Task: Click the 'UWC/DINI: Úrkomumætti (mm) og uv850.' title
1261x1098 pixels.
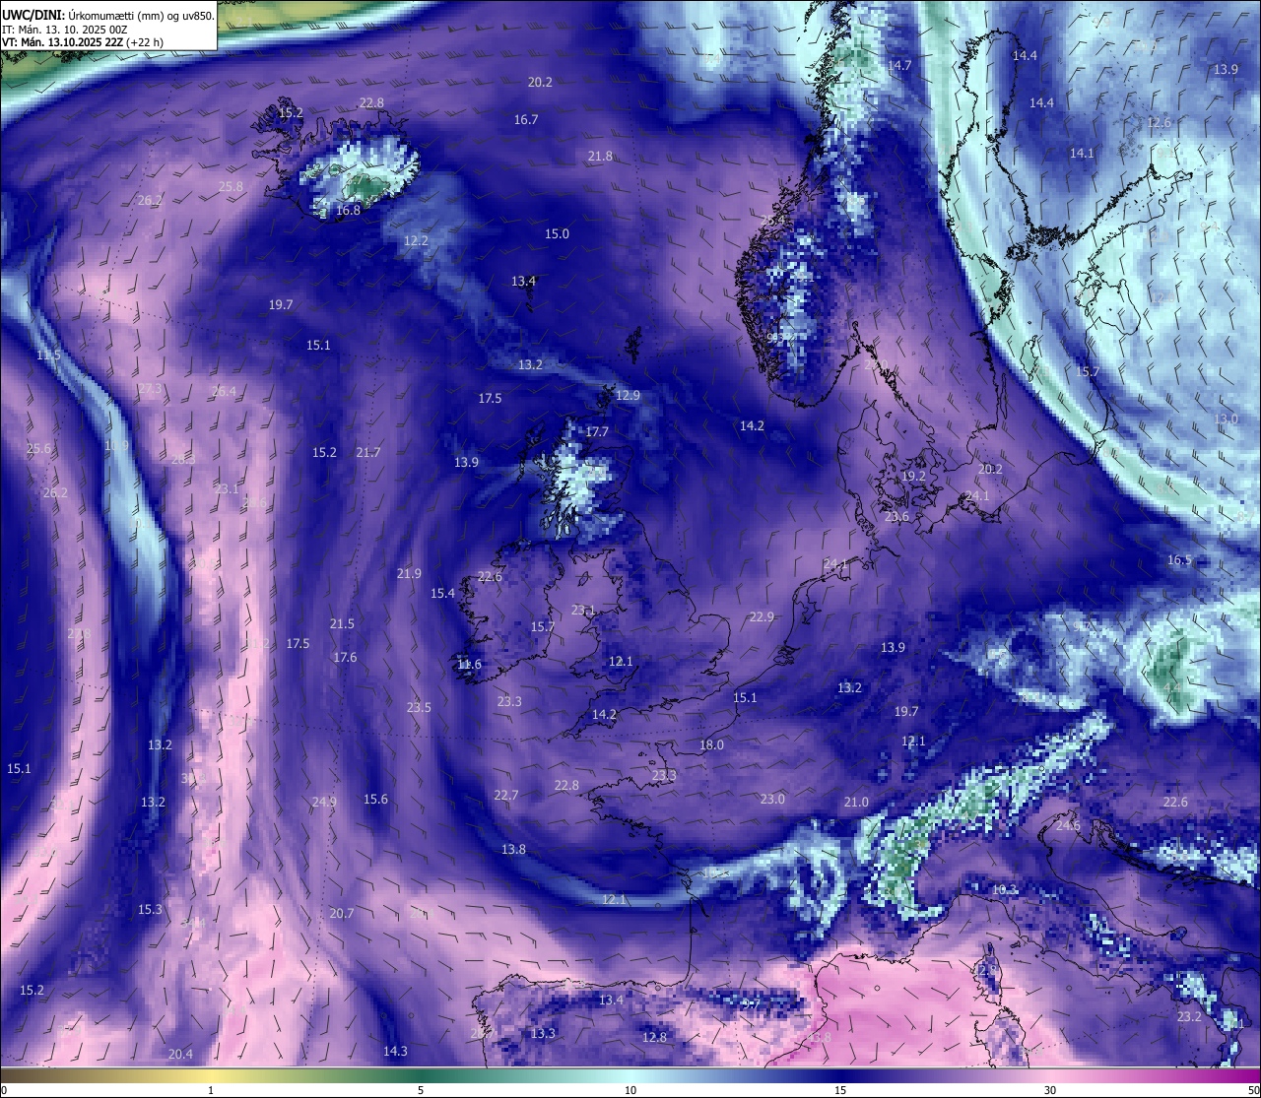Action: (x=107, y=15)
